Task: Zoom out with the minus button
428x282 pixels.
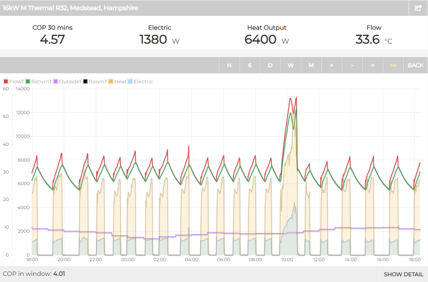Action: [x=352, y=65]
